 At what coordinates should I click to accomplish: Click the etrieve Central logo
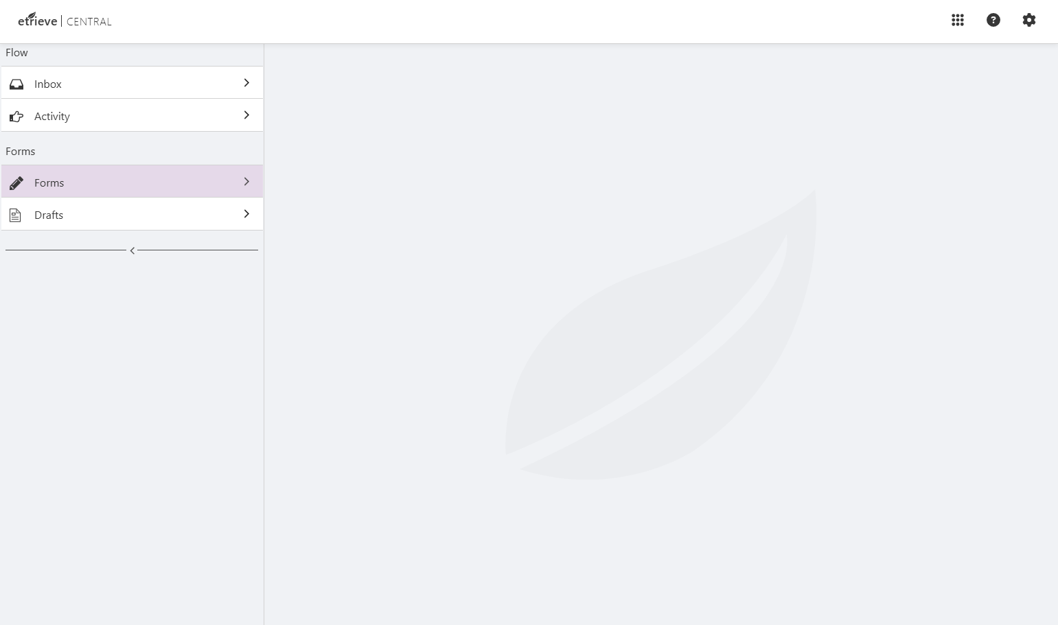65,20
